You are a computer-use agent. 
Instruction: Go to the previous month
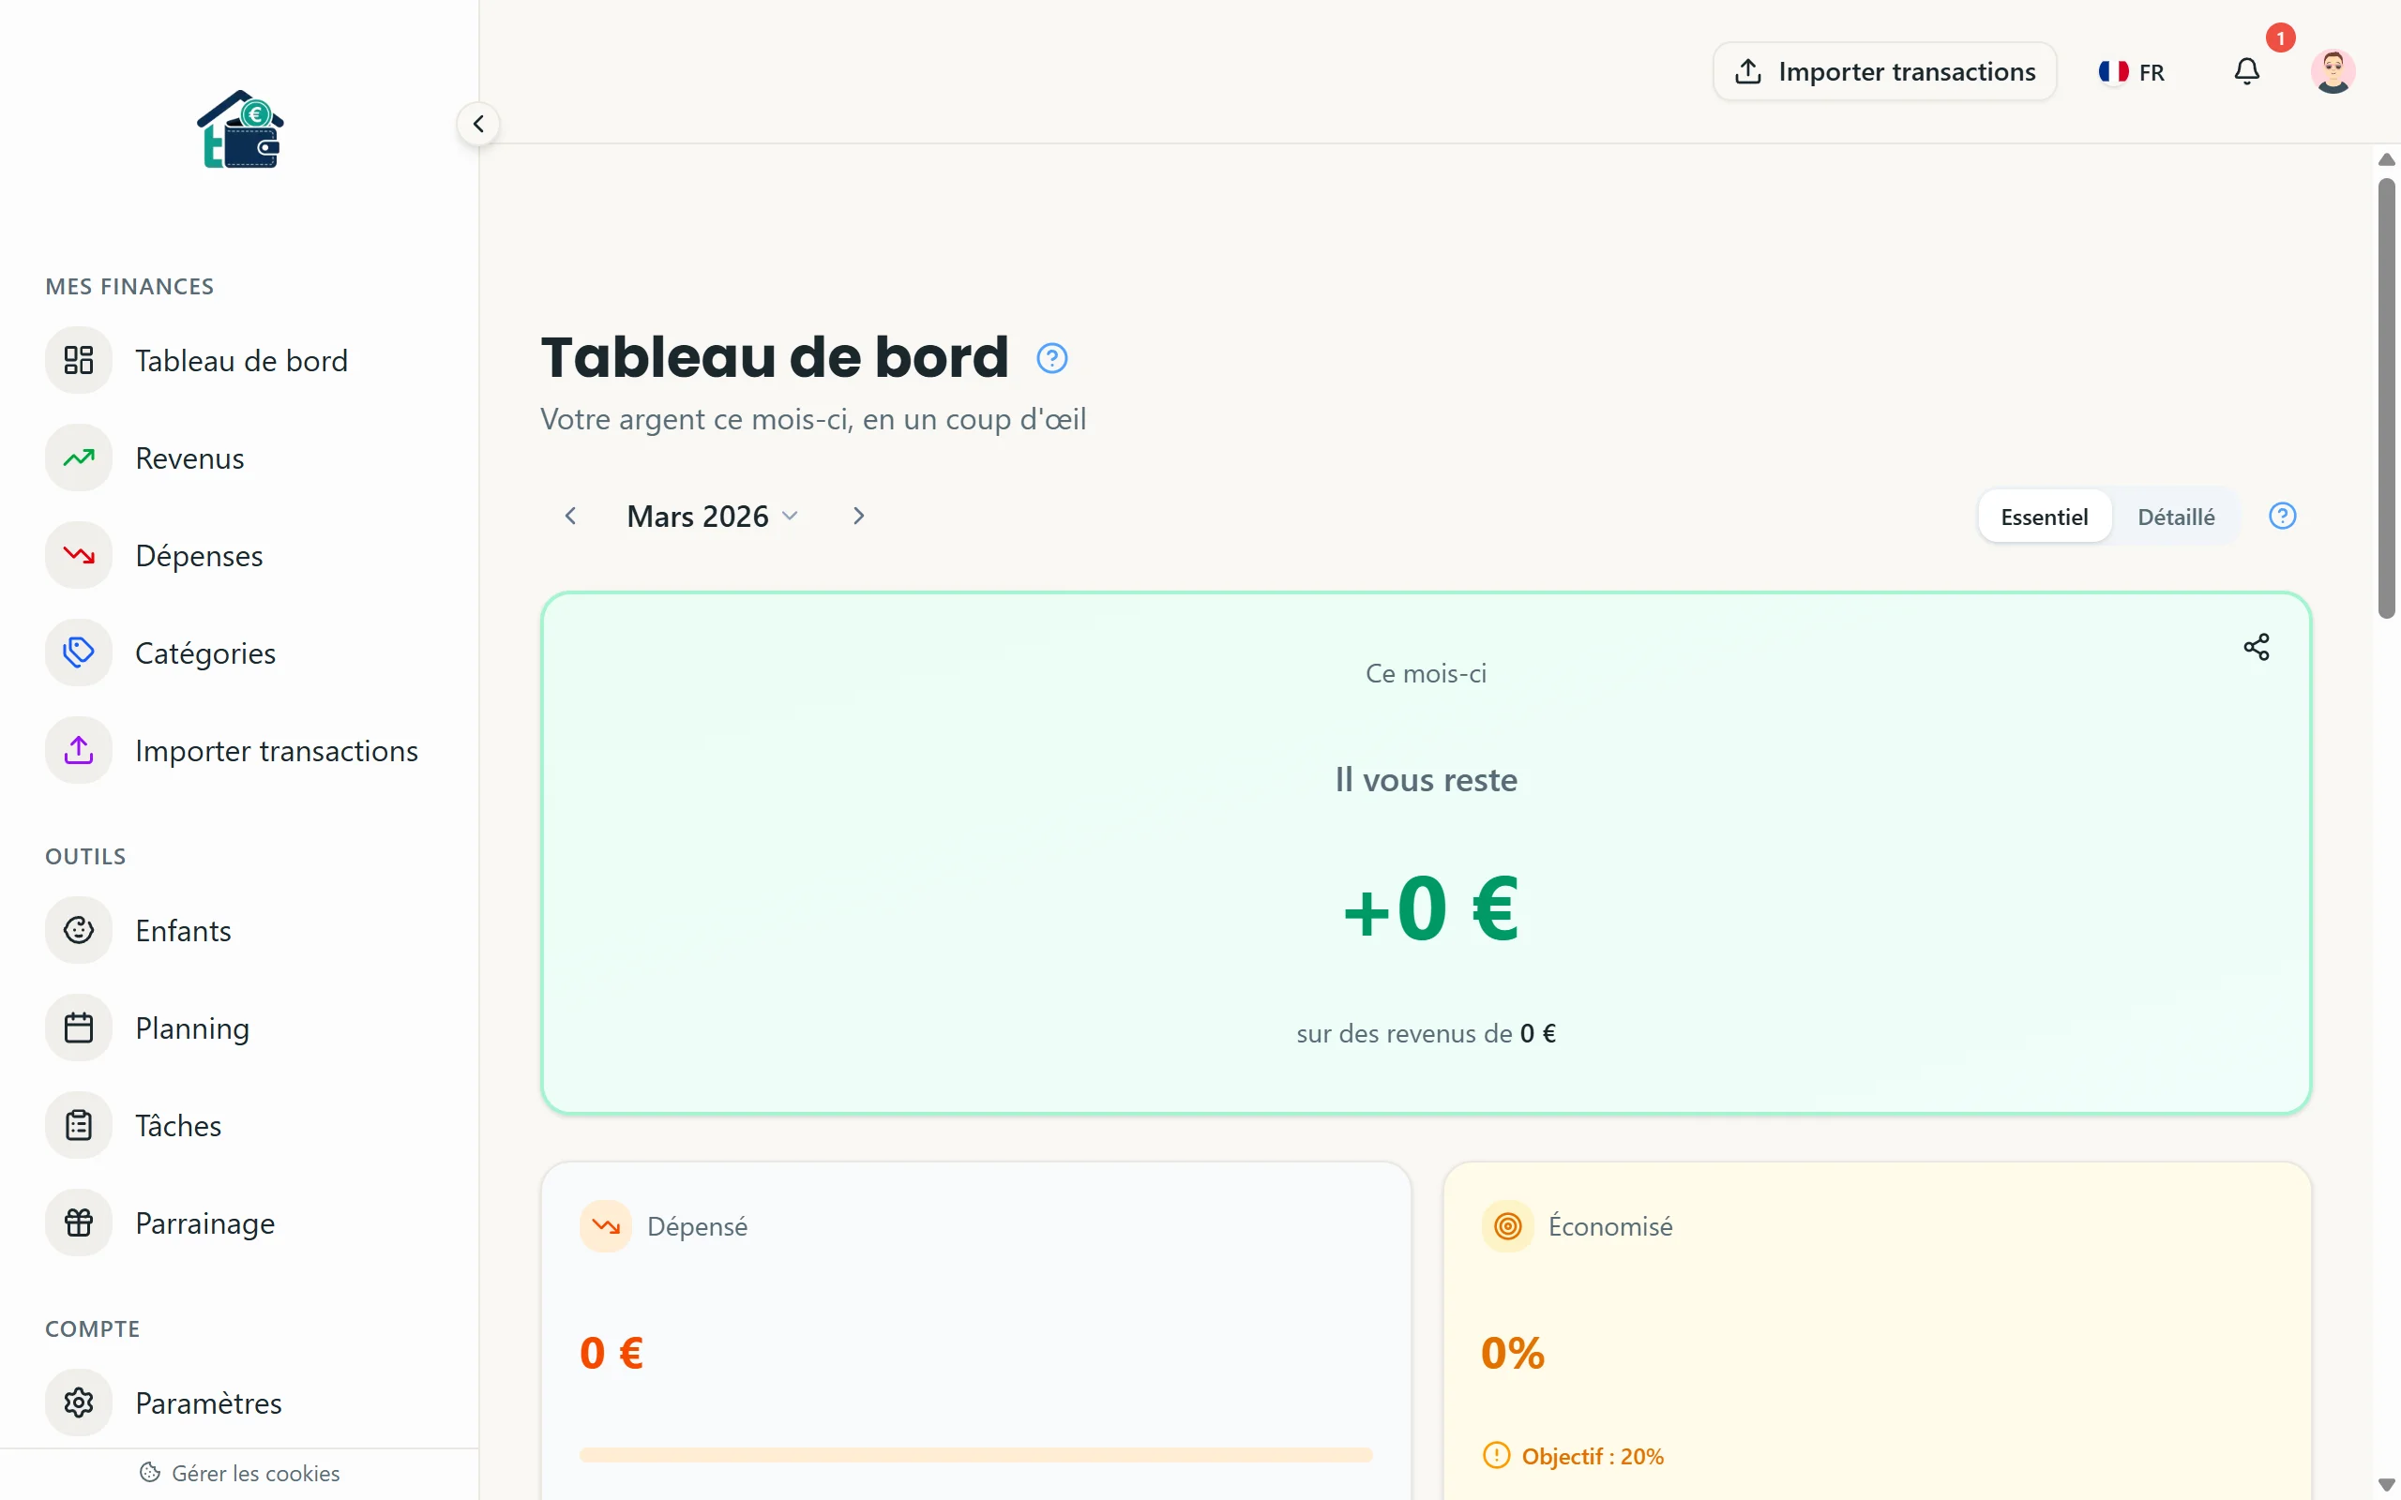click(x=570, y=516)
